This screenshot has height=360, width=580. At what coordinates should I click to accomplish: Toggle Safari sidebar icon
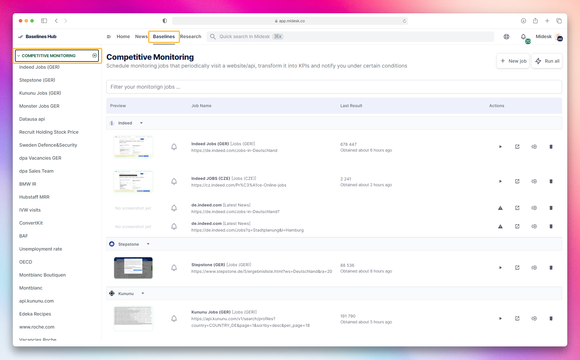pos(44,21)
